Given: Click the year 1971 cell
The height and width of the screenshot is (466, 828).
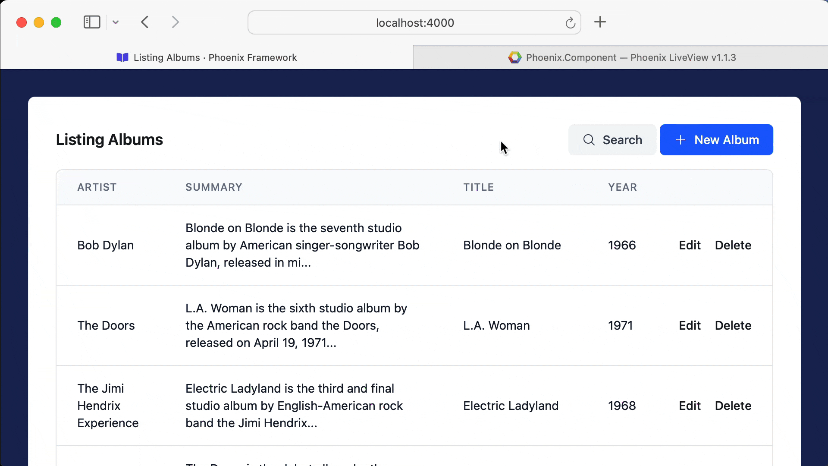Looking at the screenshot, I should coord(620,325).
